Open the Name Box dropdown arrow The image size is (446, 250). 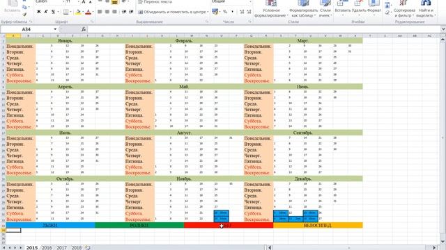coord(55,29)
